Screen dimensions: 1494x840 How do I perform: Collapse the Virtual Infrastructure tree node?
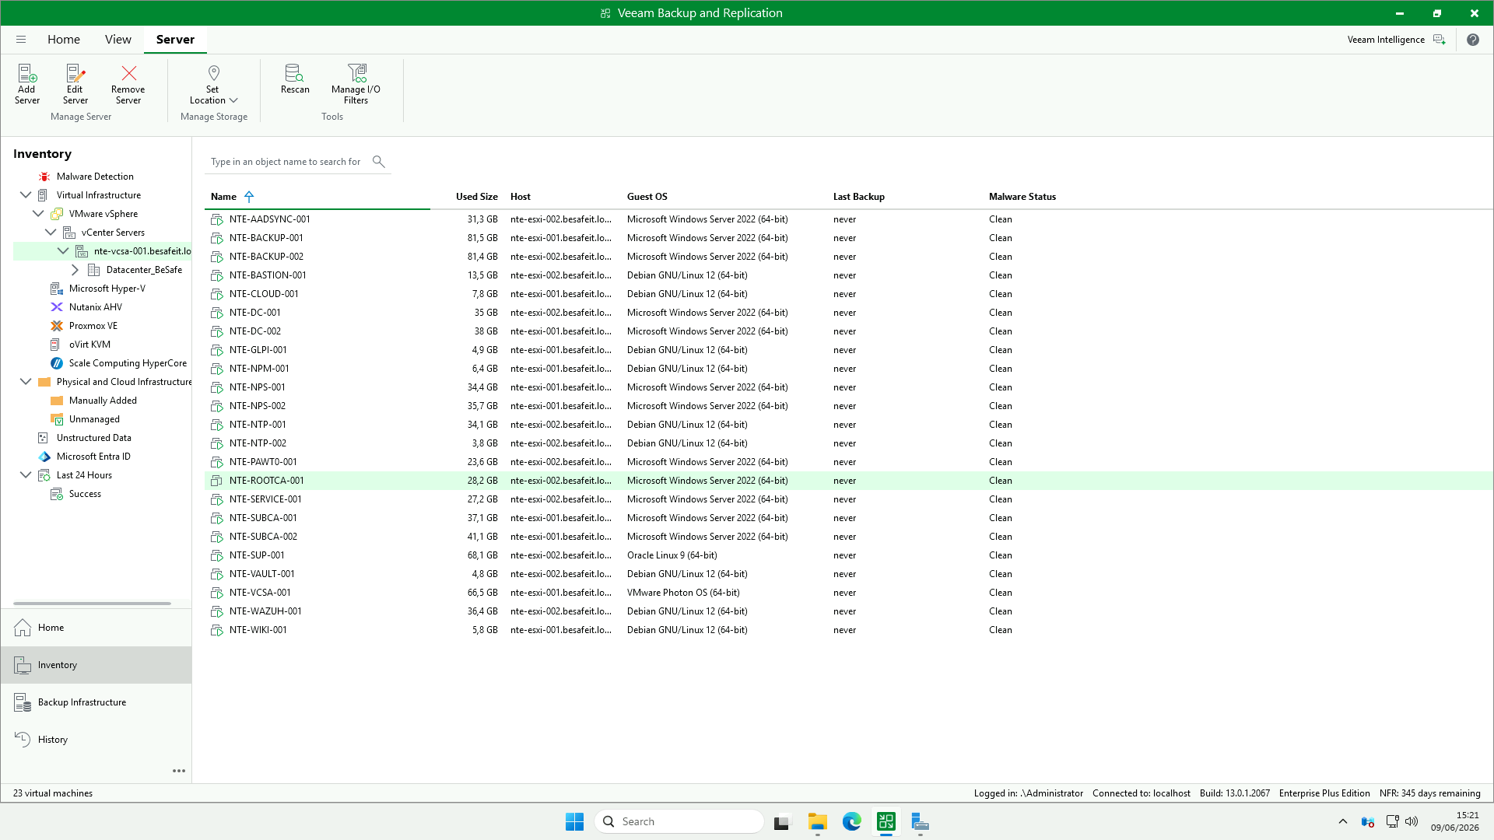(26, 195)
